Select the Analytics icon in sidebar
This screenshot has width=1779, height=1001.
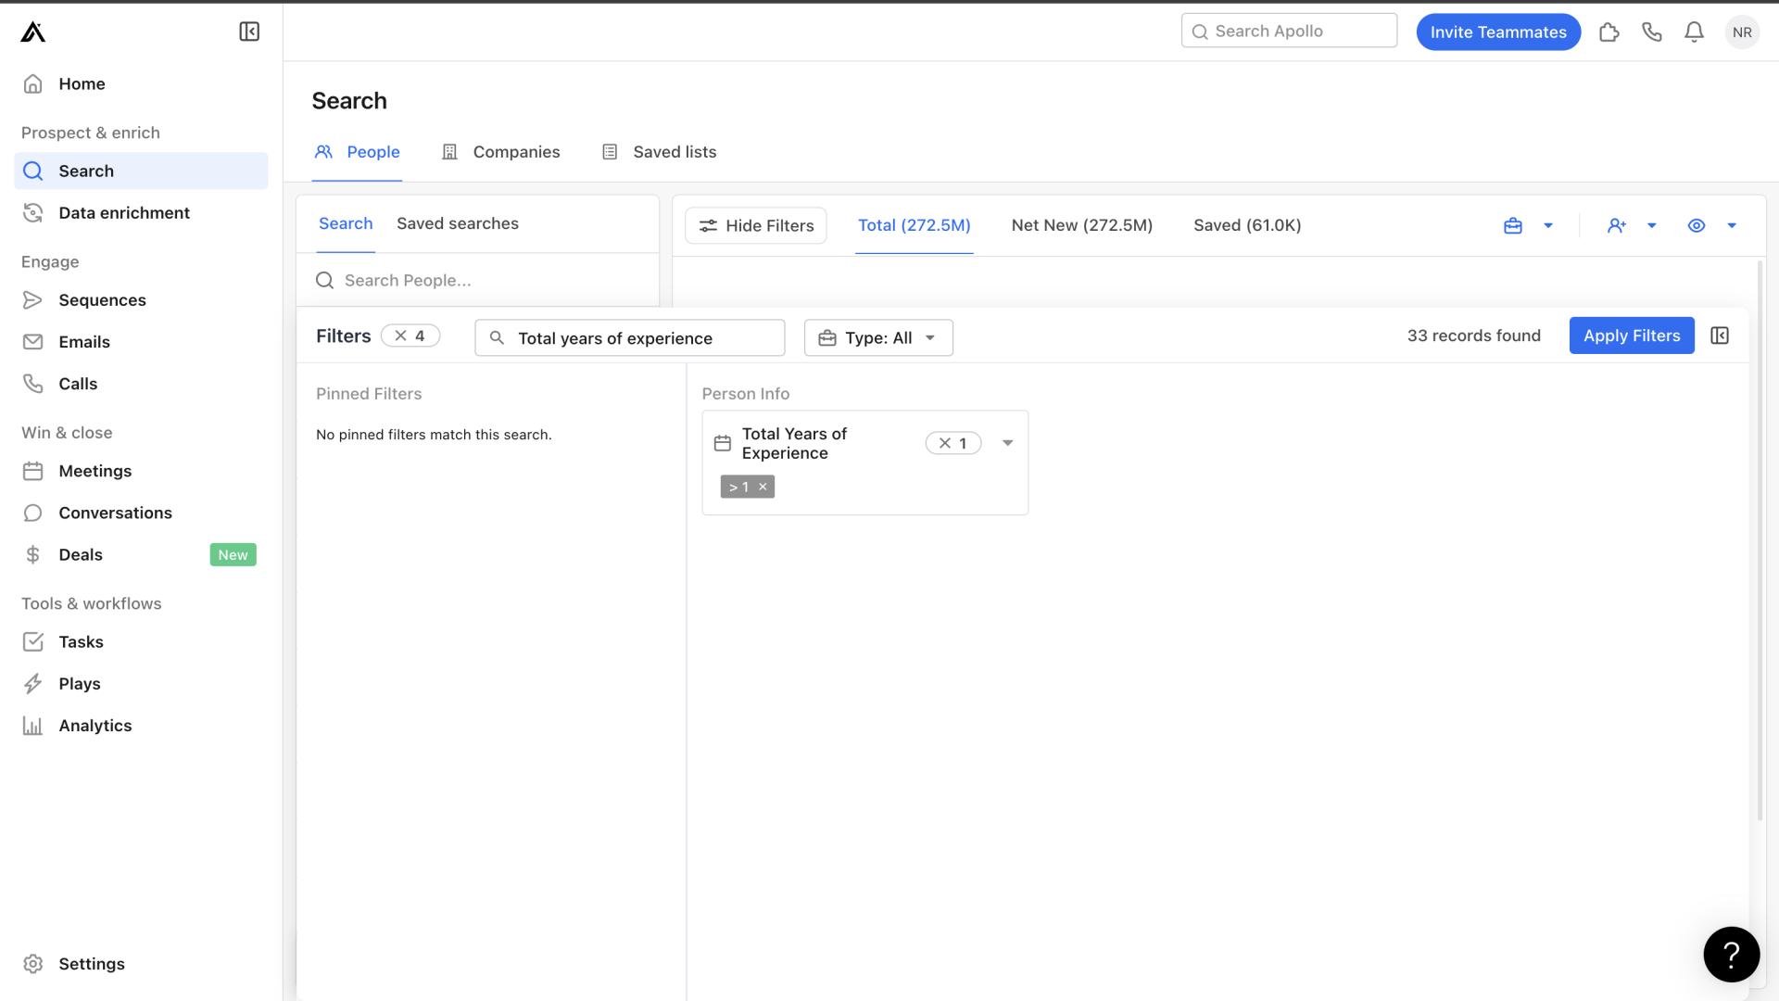(x=34, y=726)
